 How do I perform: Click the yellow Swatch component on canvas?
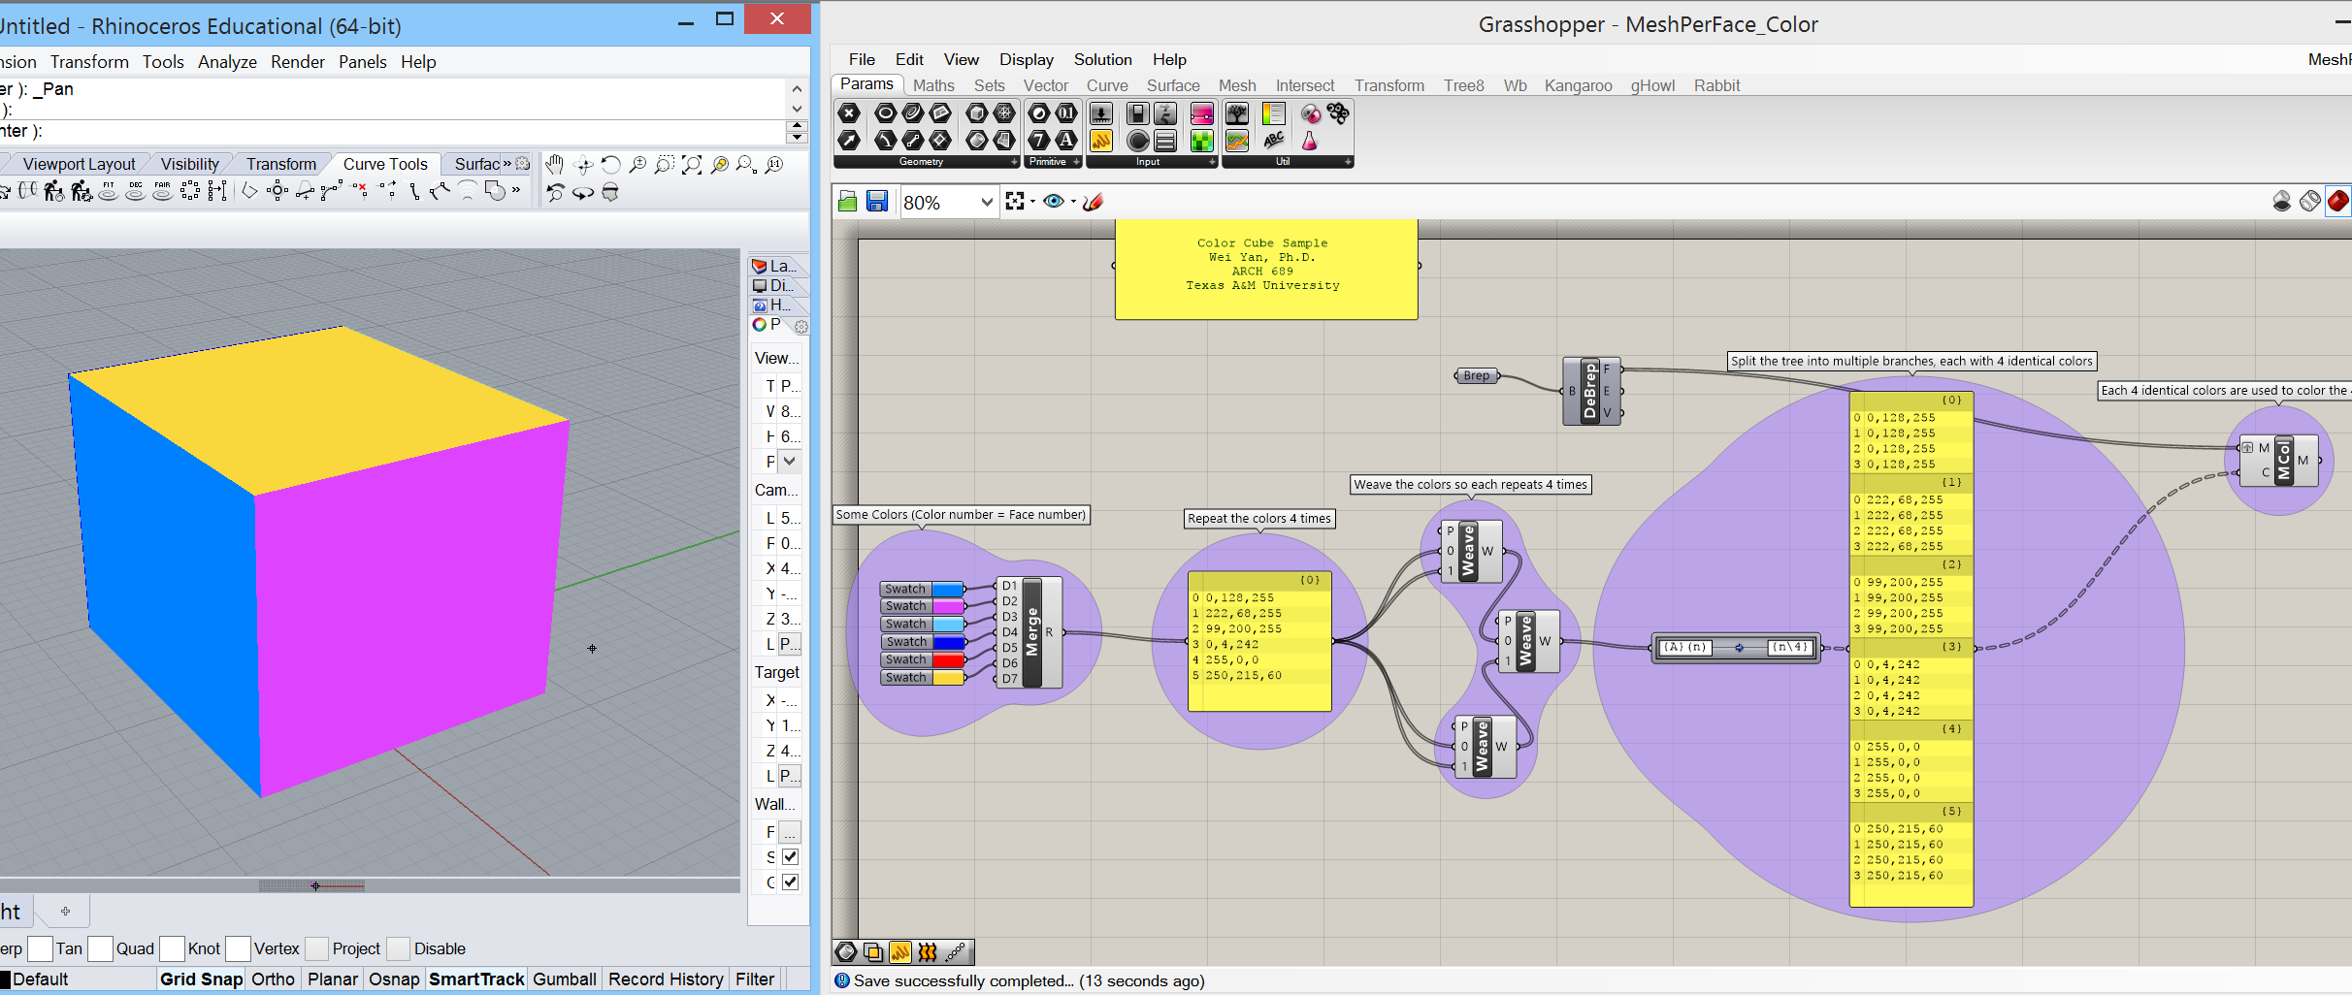pos(924,678)
